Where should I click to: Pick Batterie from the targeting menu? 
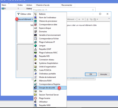click(x=50, y=14)
